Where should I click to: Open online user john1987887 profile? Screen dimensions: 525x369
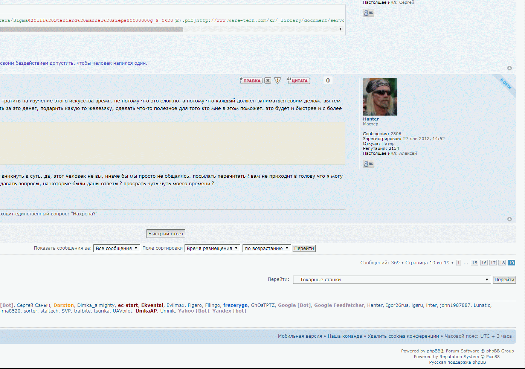click(455, 305)
